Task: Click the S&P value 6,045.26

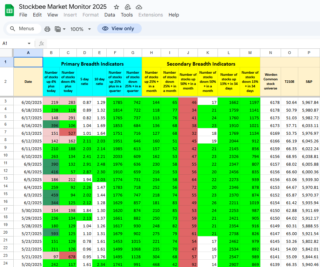Action: click(309, 140)
